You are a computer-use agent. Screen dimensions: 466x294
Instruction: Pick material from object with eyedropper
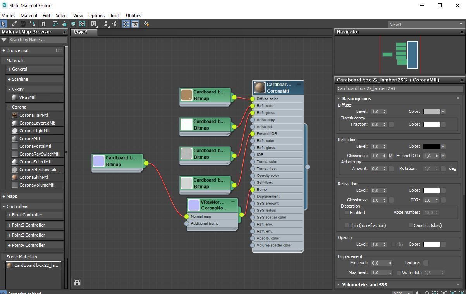[14, 24]
